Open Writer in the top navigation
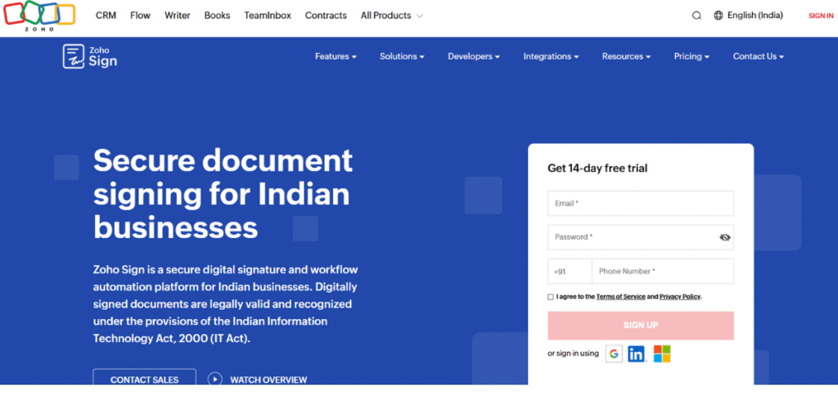 178,16
